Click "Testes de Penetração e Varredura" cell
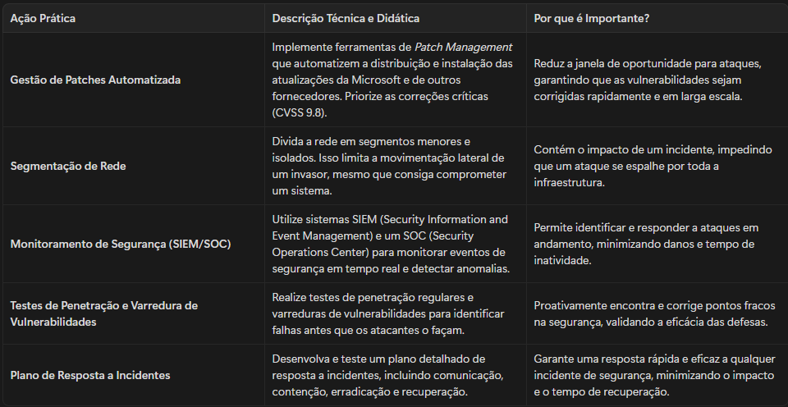This screenshot has width=788, height=407. pyautogui.click(x=104, y=313)
